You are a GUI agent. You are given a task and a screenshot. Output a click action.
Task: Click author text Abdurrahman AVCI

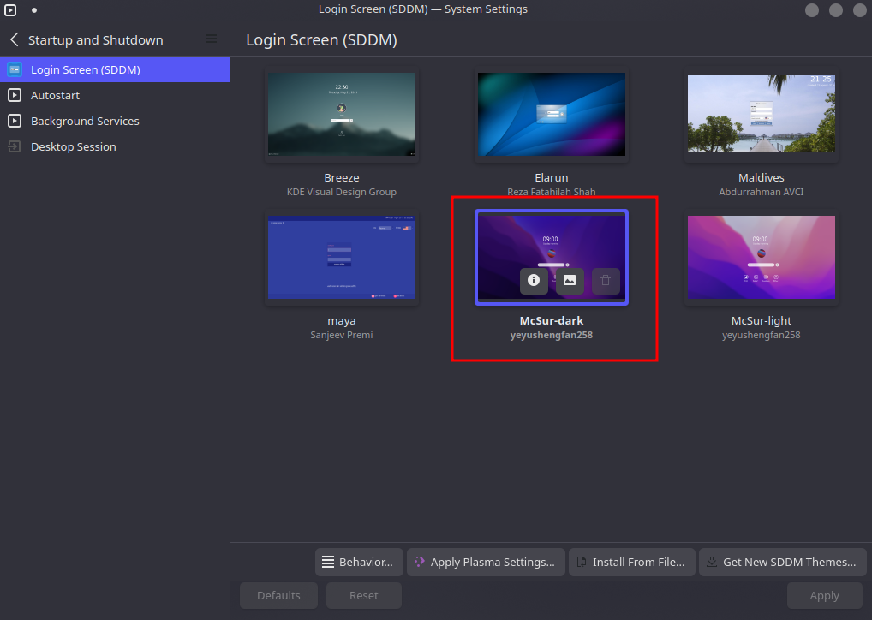pos(761,192)
